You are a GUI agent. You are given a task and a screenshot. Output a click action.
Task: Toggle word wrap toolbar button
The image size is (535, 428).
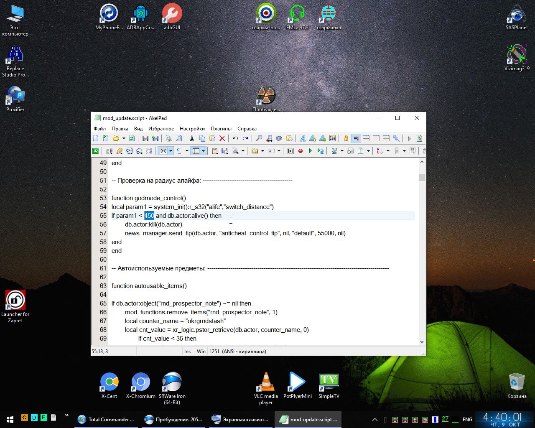(x=356, y=138)
